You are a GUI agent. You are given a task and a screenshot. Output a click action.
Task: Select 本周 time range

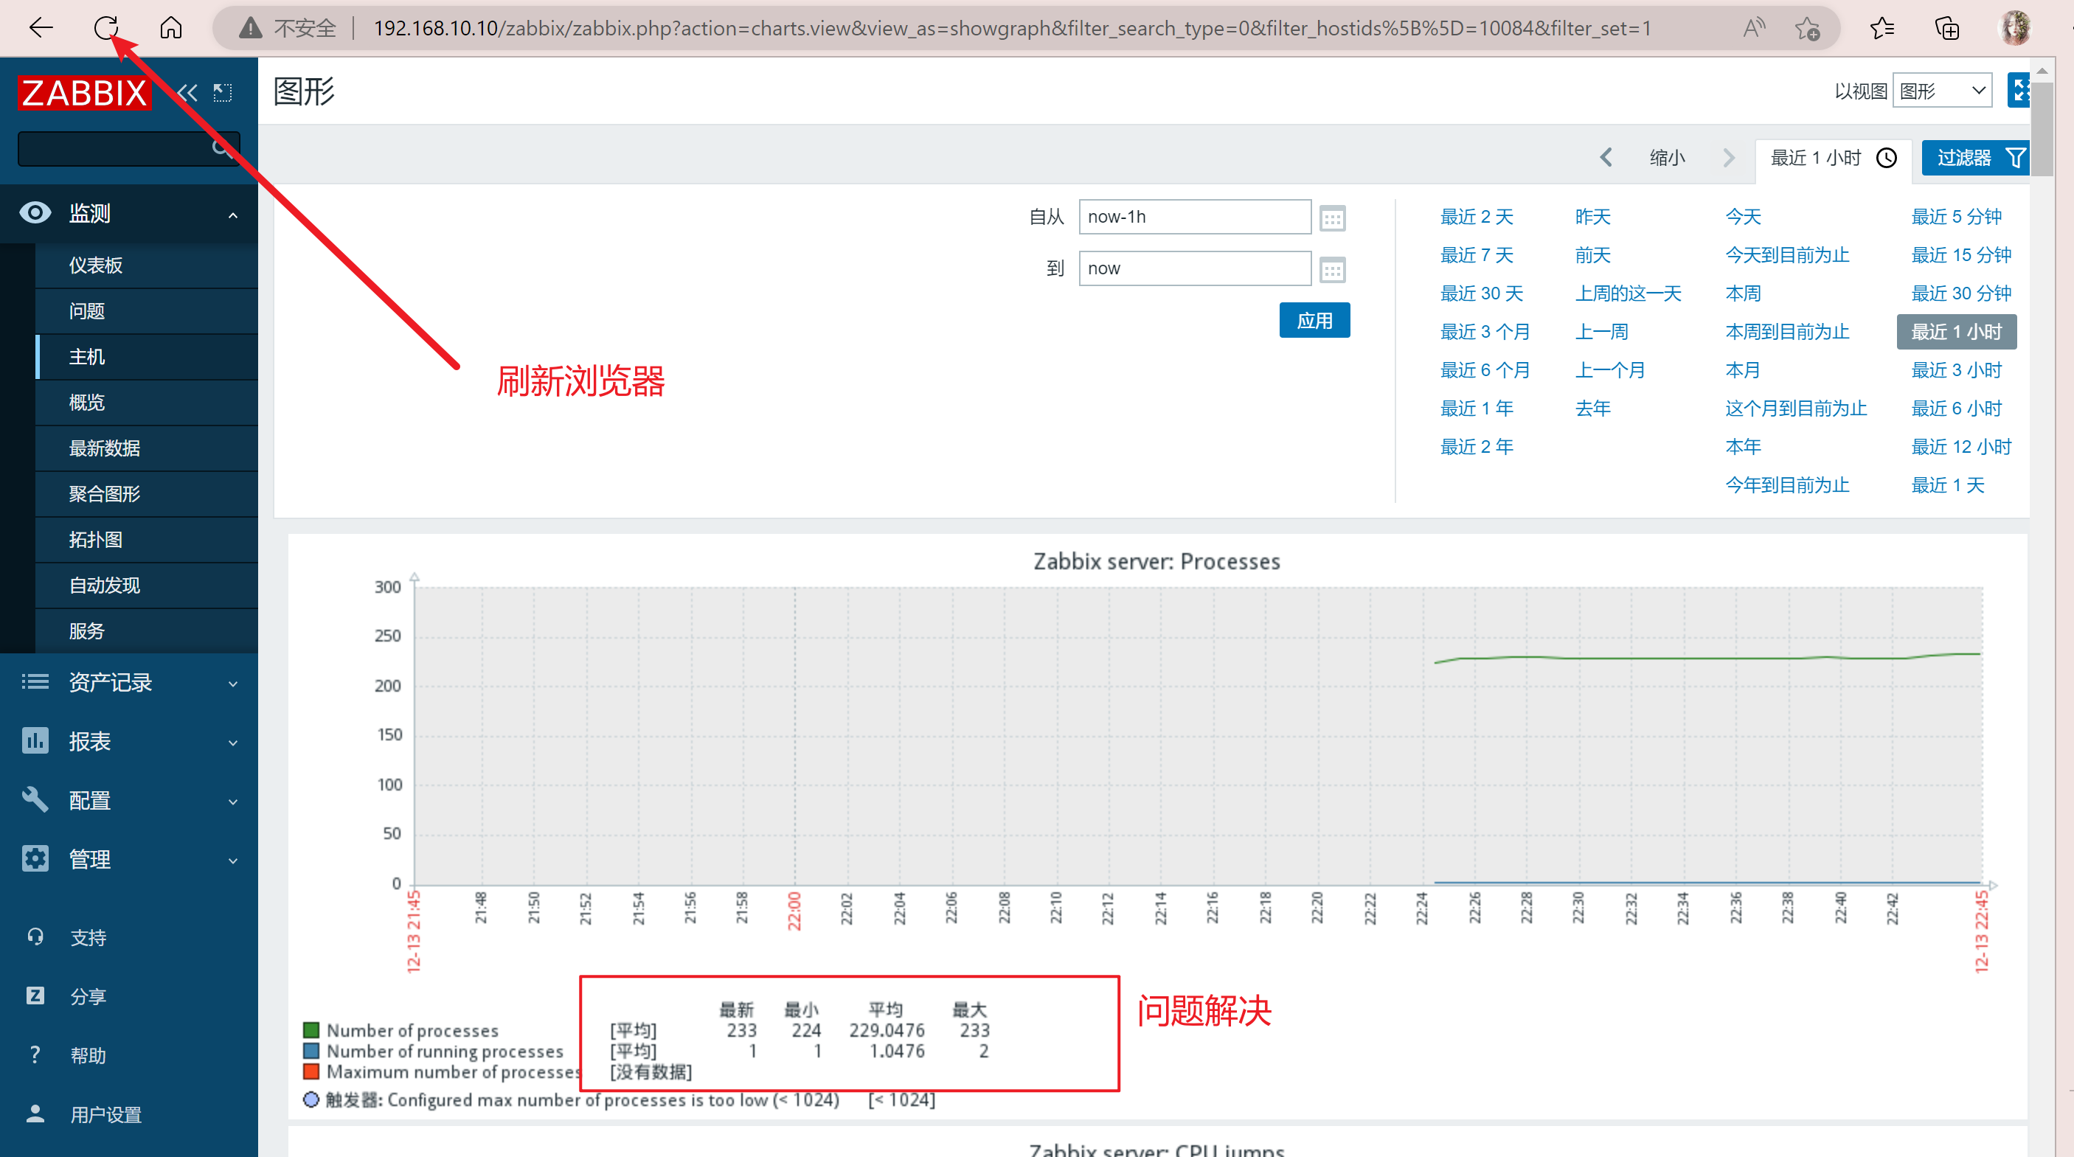pyautogui.click(x=1743, y=294)
